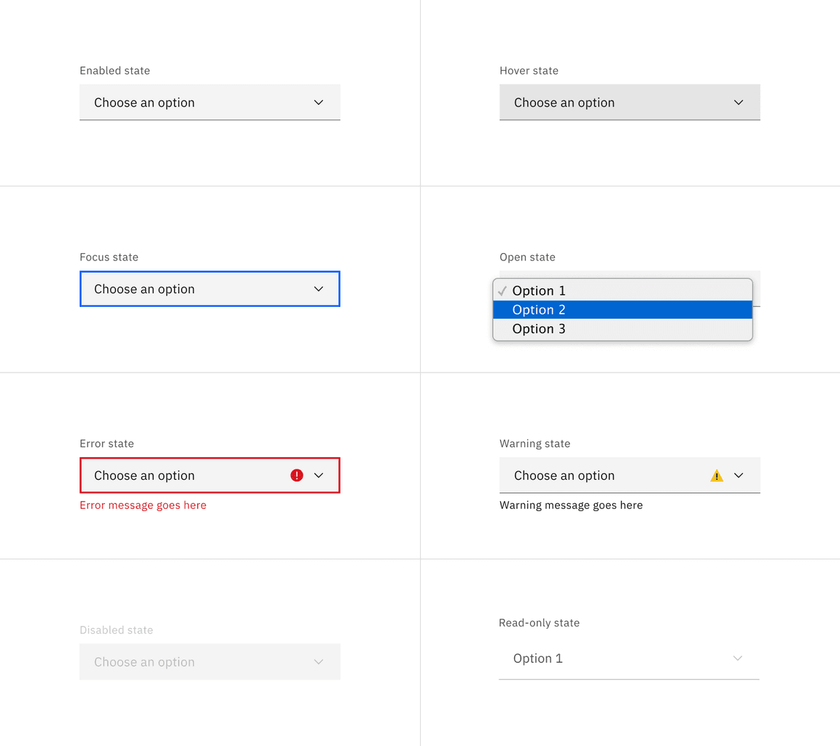Select Option 1 in open list

(x=539, y=291)
